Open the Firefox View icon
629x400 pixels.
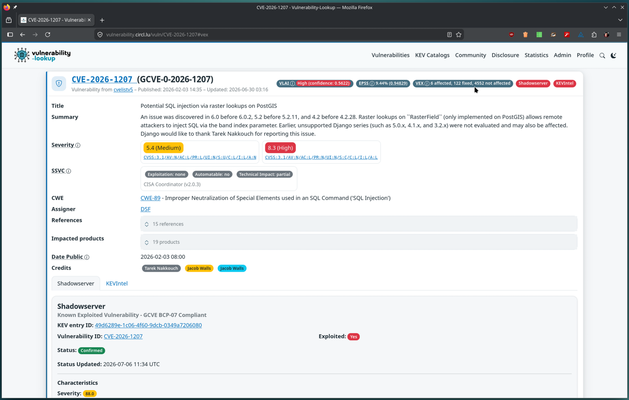(9, 20)
